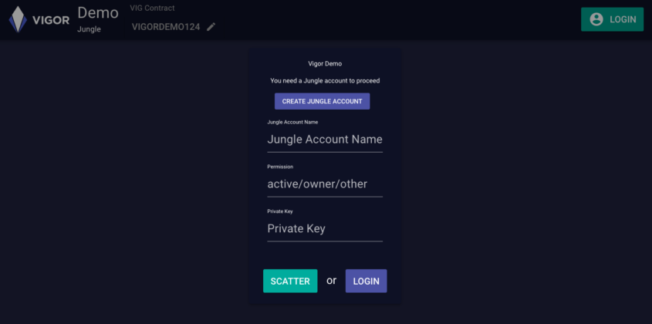Click the VIG Contract label
This screenshot has height=324, width=652.
coord(153,8)
